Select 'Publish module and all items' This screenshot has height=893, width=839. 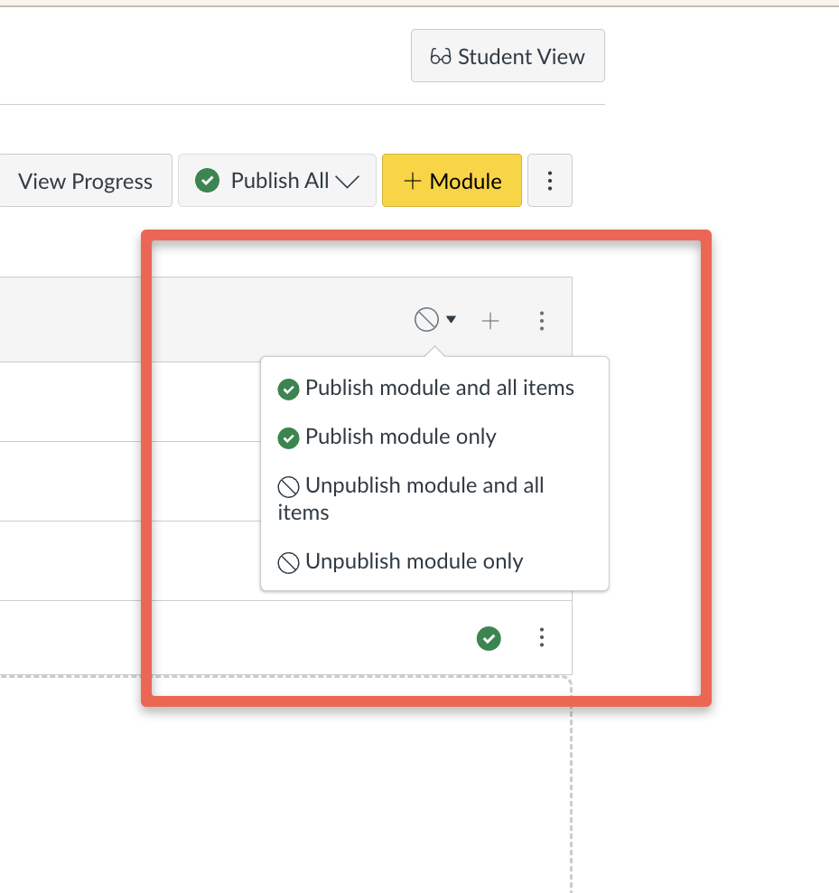pyautogui.click(x=440, y=389)
